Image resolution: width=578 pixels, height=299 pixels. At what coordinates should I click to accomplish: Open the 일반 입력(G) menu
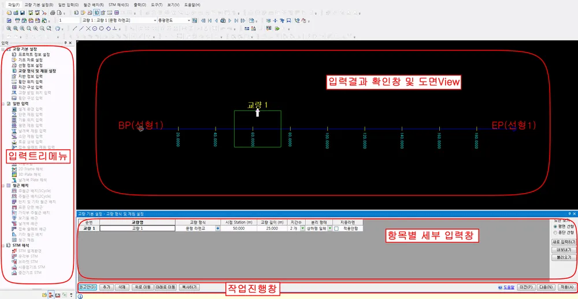click(x=68, y=5)
